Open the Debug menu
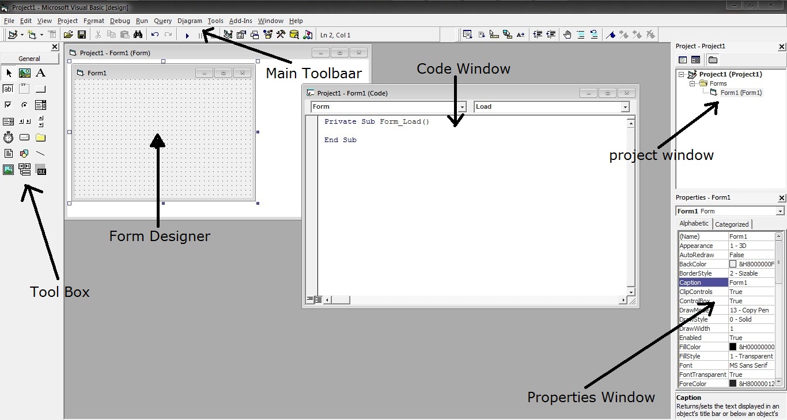Viewport: 787px width, 420px height. (120, 21)
